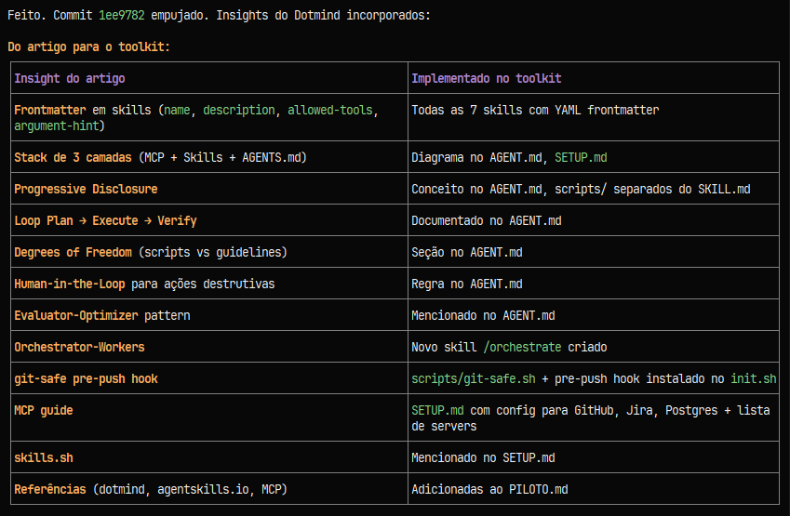Click 'Todas as 7 skills com YAML frontmatter'
Image resolution: width=790 pixels, height=516 pixels.
click(535, 111)
